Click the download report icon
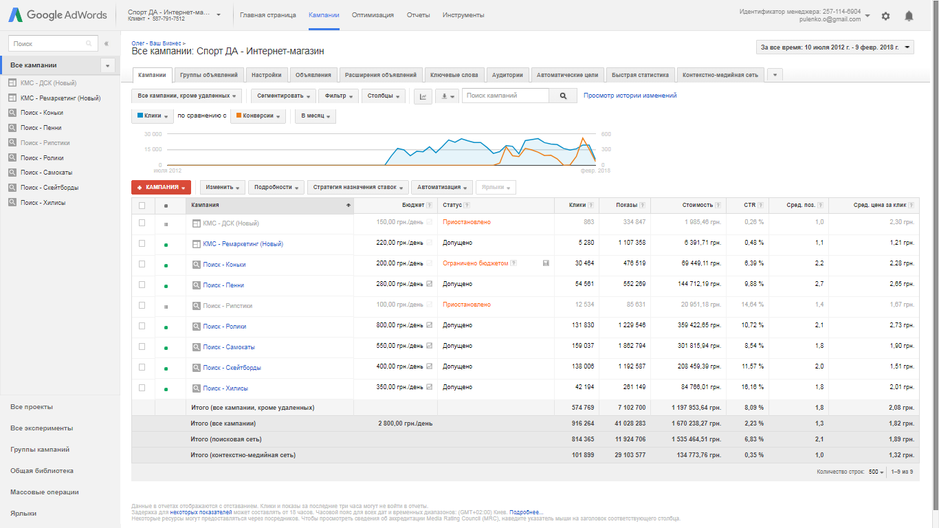The height and width of the screenshot is (528, 939). point(446,96)
